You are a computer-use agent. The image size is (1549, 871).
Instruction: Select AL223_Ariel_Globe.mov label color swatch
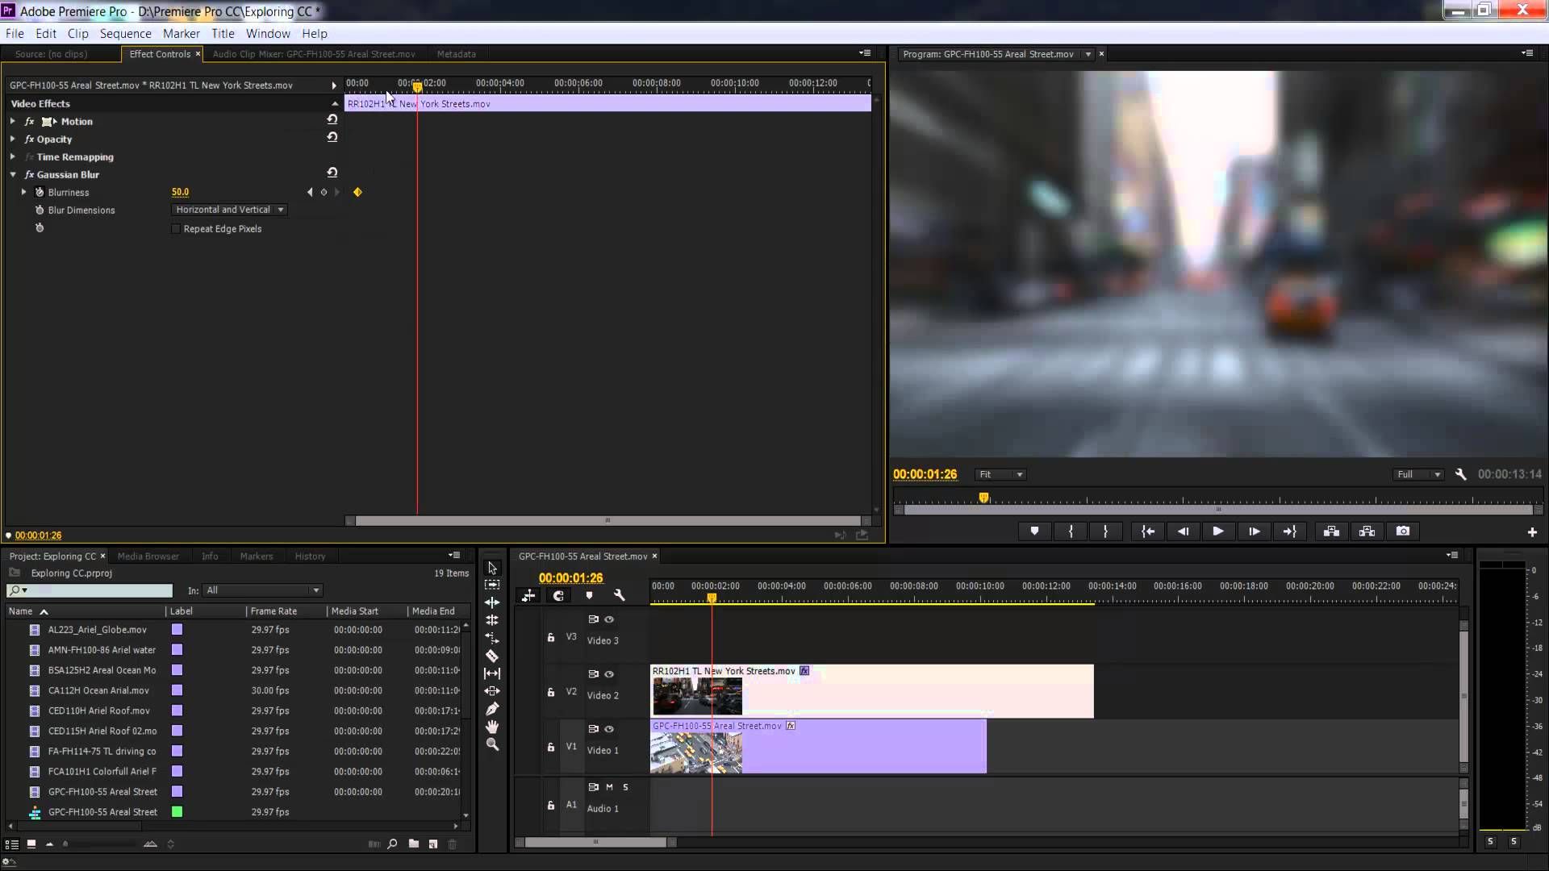[x=177, y=630]
